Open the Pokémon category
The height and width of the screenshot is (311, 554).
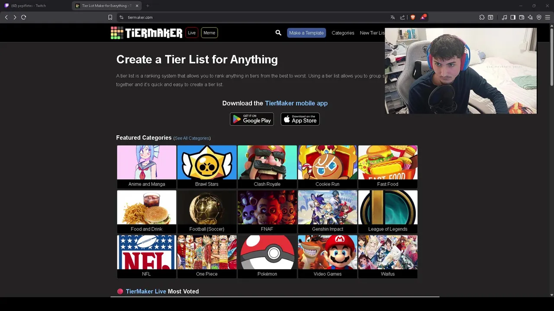tap(267, 257)
